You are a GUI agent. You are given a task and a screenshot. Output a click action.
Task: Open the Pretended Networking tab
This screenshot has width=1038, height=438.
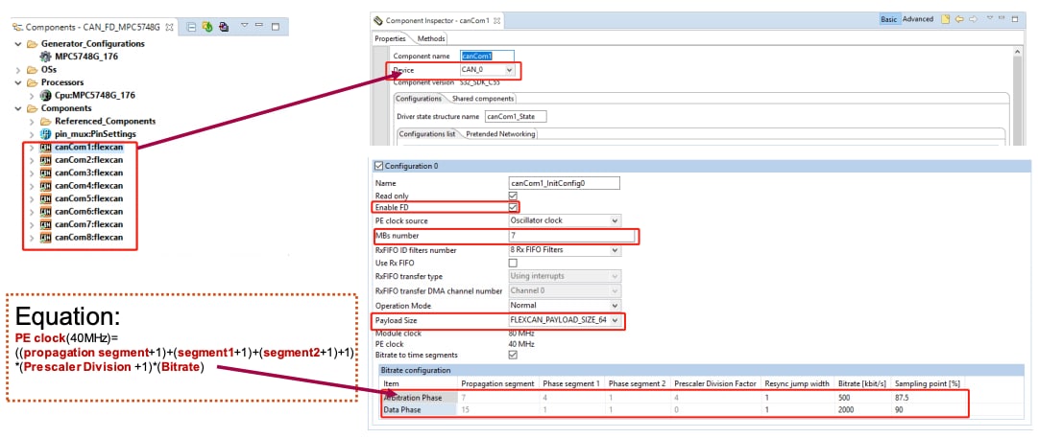point(500,134)
